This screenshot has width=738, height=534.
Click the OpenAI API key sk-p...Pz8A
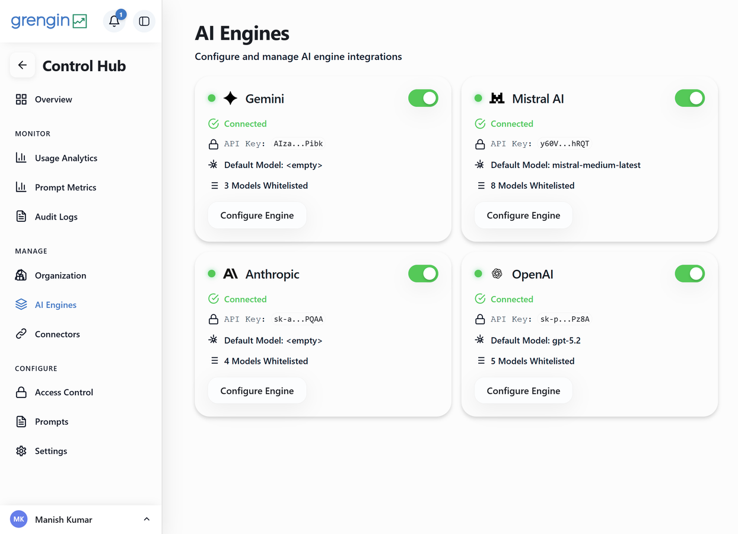pyautogui.click(x=565, y=319)
